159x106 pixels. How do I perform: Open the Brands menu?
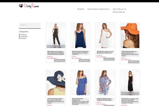[81, 9]
